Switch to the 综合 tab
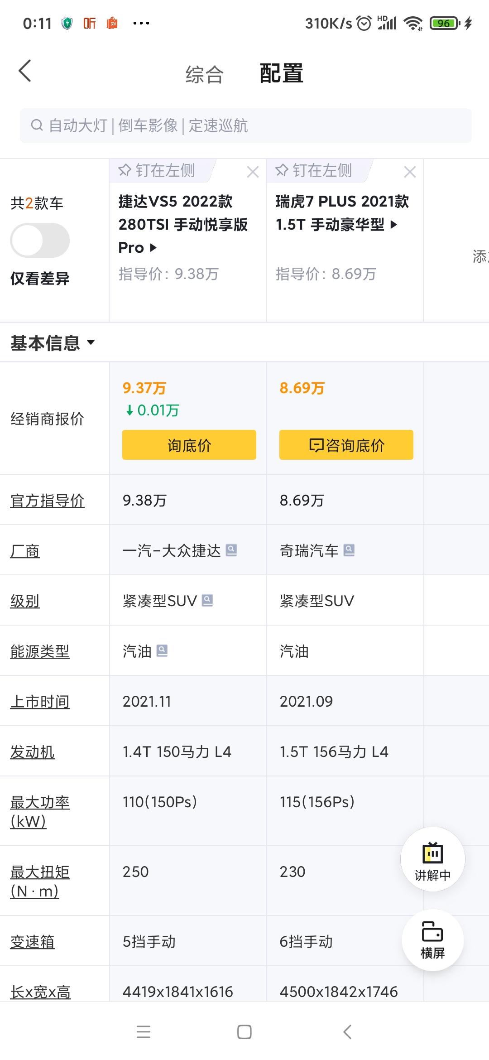This screenshot has height=1060, width=489. [x=205, y=74]
